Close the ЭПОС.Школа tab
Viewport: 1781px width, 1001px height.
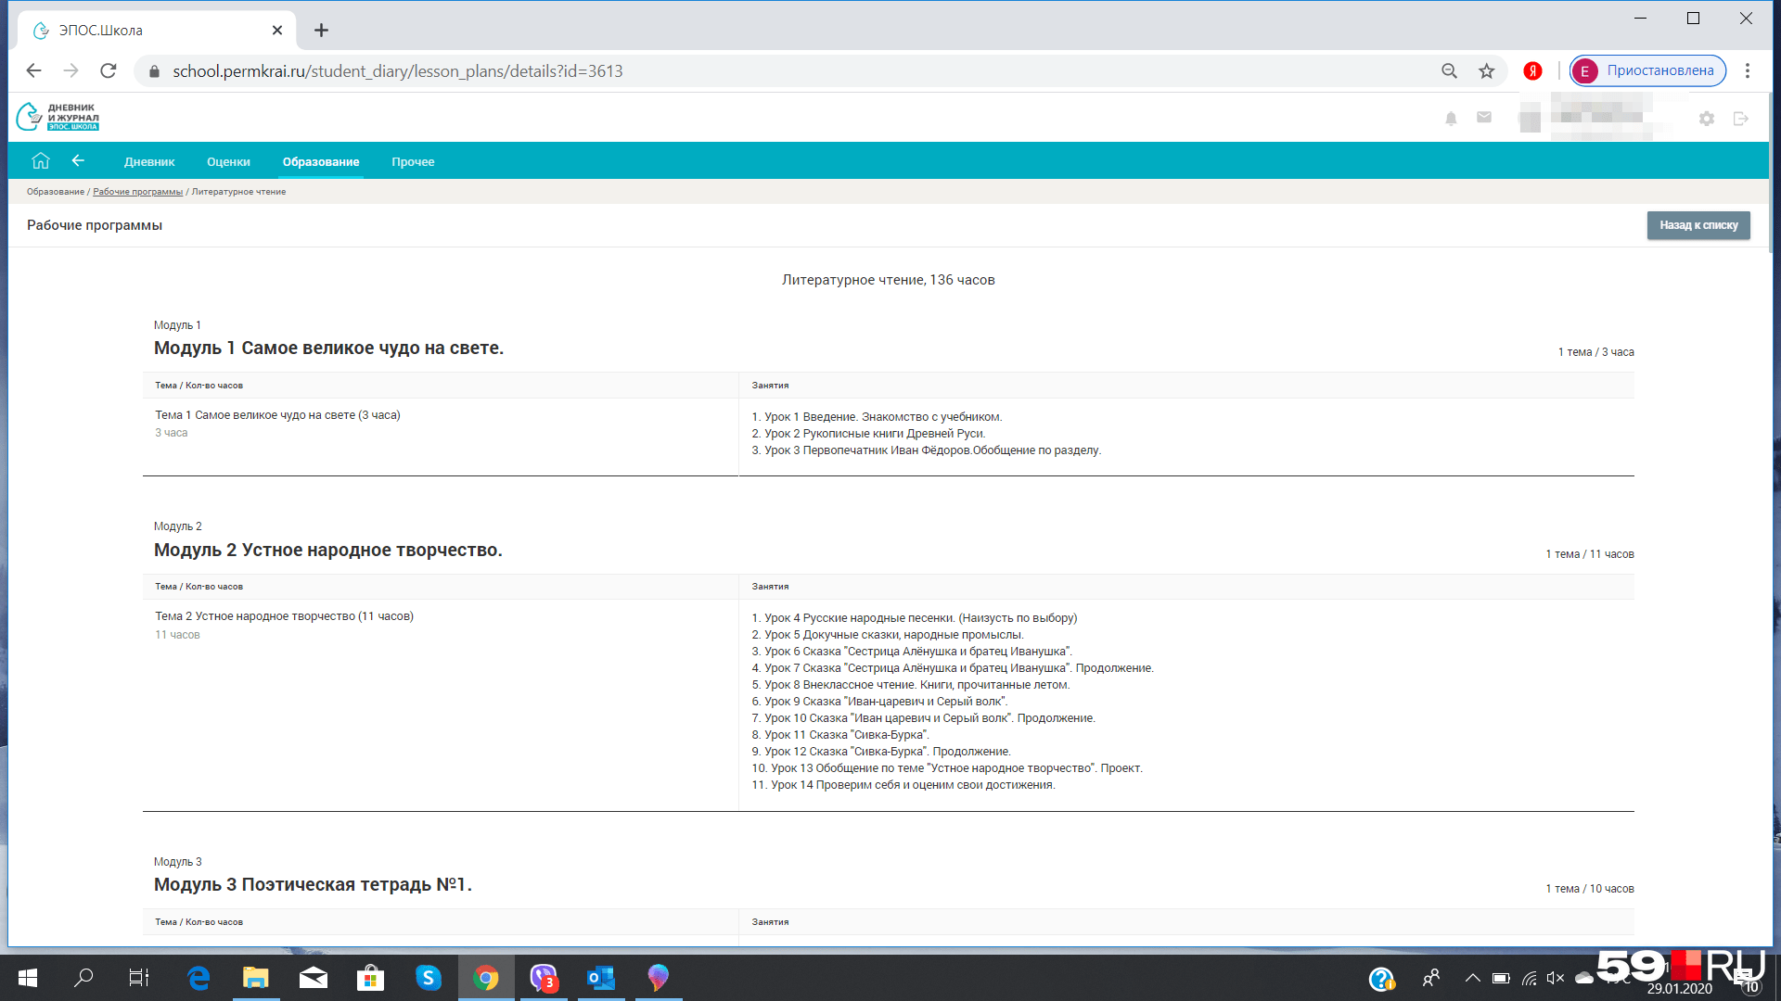click(277, 31)
